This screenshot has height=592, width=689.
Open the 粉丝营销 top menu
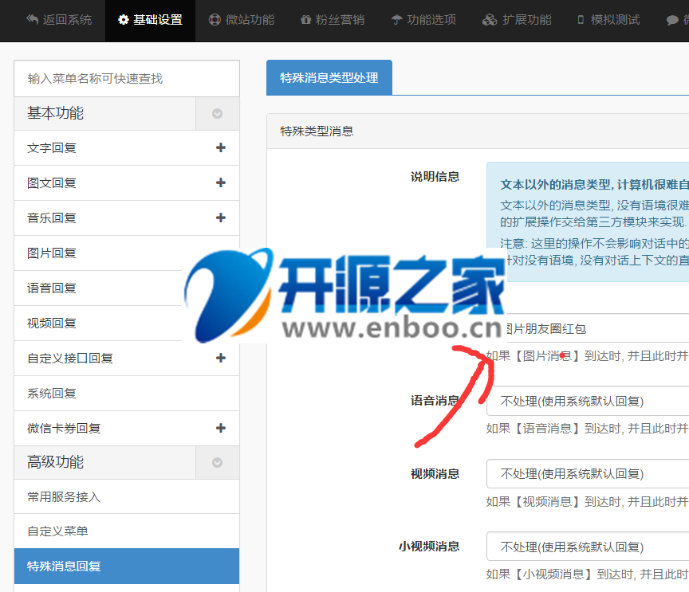[x=333, y=20]
